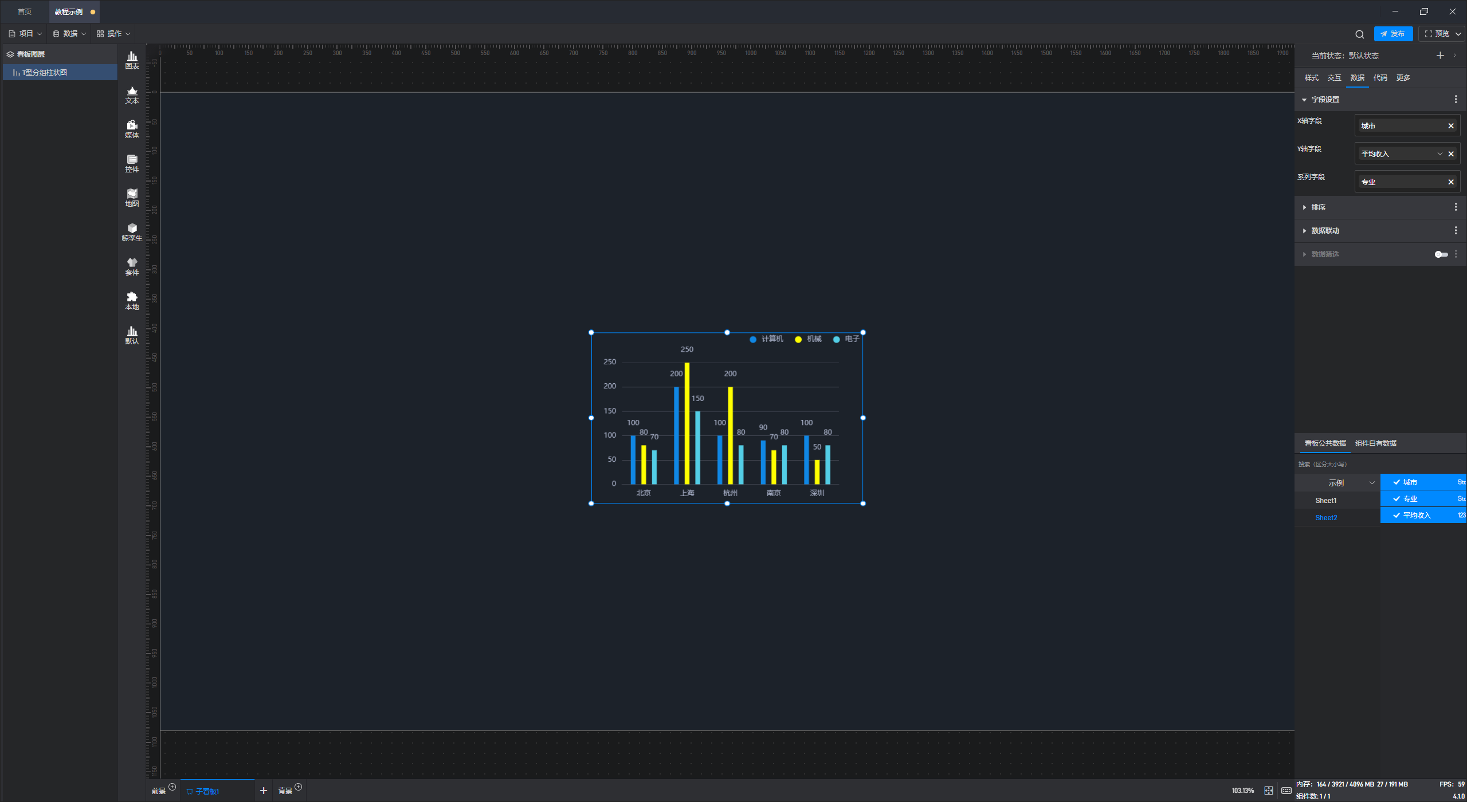
Task: Open the 项目 dropdown menu
Action: click(x=25, y=34)
